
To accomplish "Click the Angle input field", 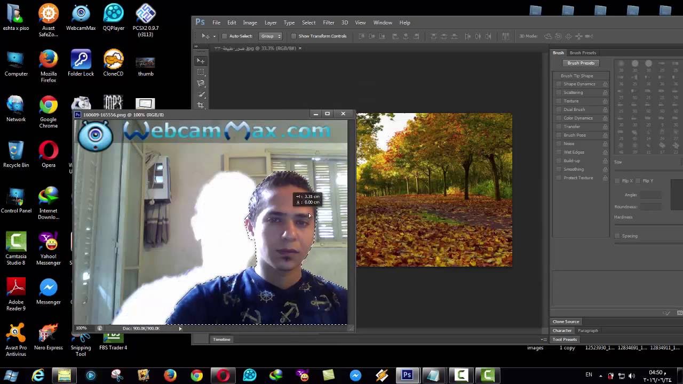I will pos(650,195).
